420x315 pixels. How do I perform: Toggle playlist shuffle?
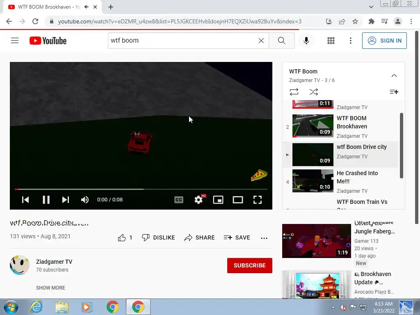314,92
